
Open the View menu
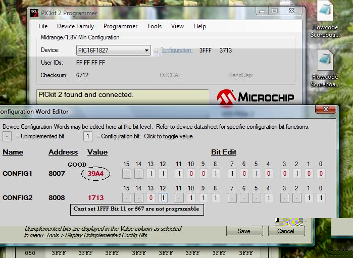pos(177,26)
